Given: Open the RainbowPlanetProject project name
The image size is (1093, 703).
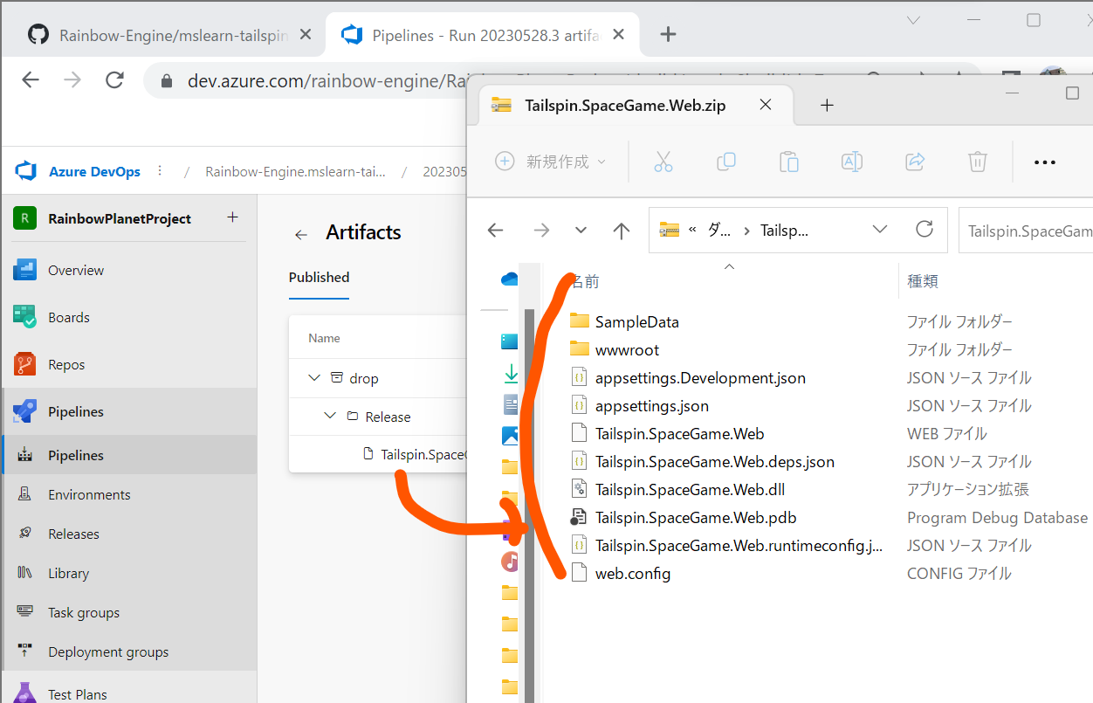Looking at the screenshot, I should 120,218.
